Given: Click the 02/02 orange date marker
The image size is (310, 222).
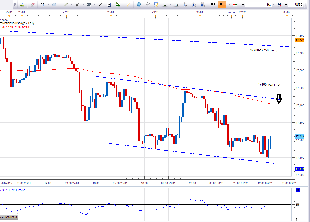Looking at the screenshot, I should (x=242, y=16).
